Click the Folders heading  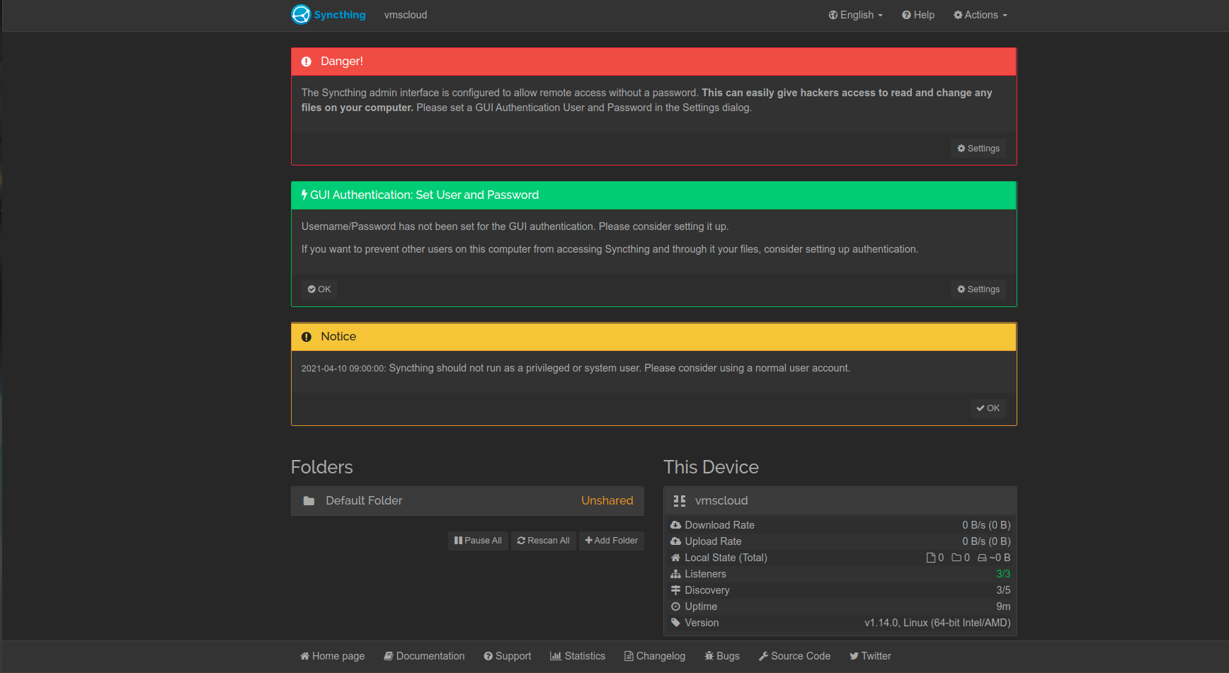click(321, 467)
